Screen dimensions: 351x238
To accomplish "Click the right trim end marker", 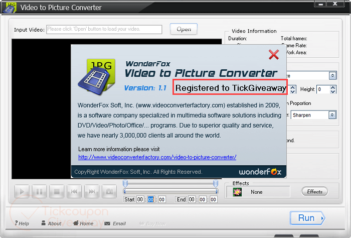I will point(216,184).
